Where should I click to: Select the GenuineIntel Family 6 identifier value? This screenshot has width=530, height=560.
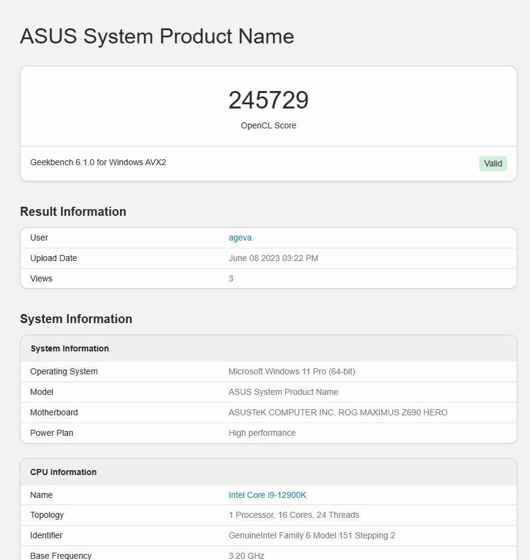point(312,535)
